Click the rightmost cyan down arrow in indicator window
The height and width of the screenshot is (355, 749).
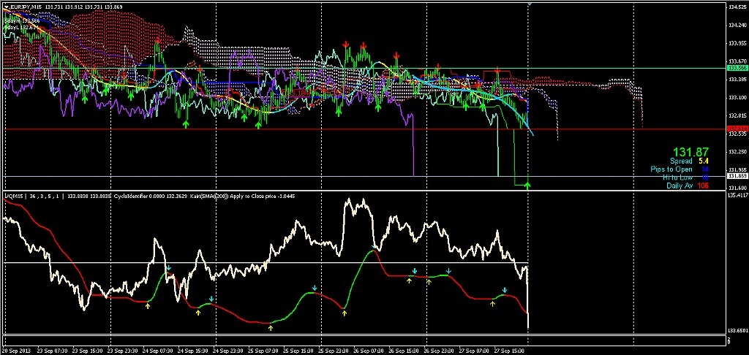click(505, 290)
